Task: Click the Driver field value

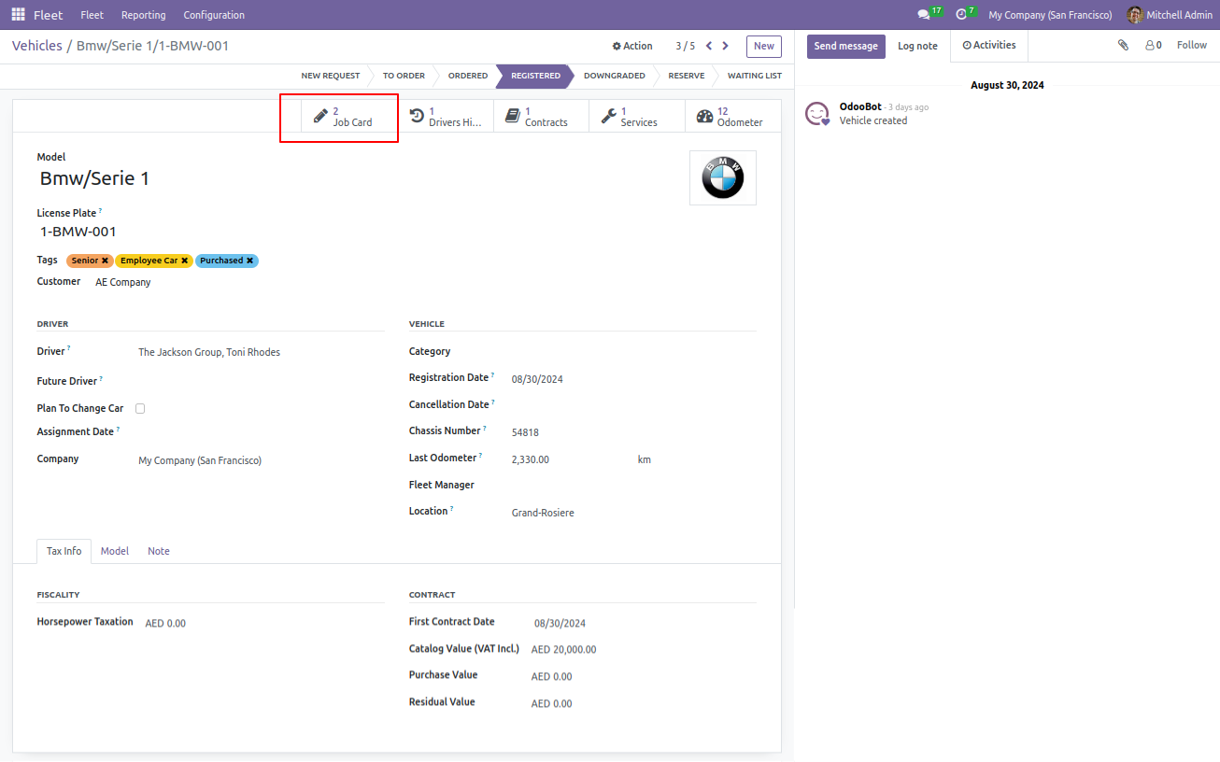Action: click(x=209, y=352)
